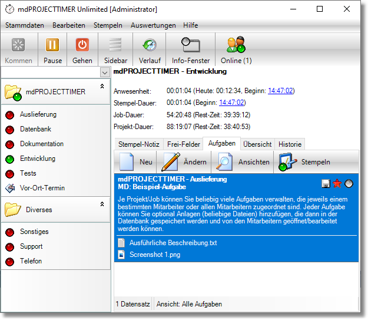368x320 pixels.
Task: Click the Stempel-Dauer Beginn time link
Action: tap(281, 103)
